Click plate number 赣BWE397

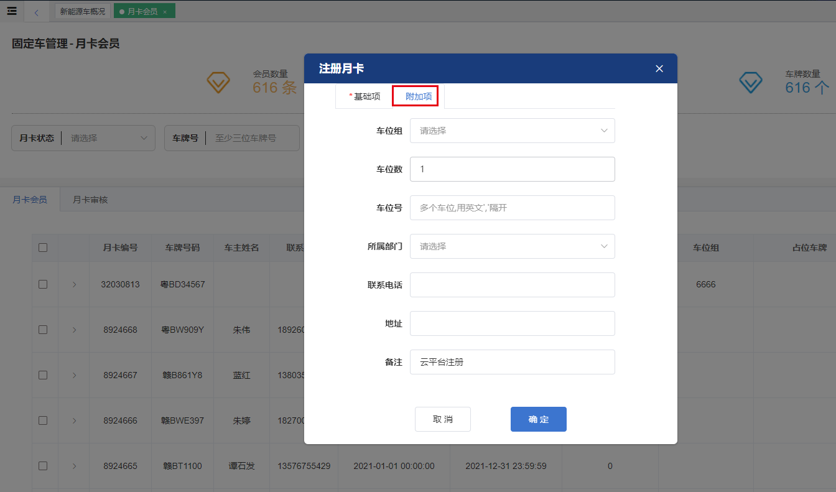183,420
